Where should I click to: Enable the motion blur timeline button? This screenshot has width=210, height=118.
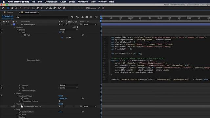(91, 17)
